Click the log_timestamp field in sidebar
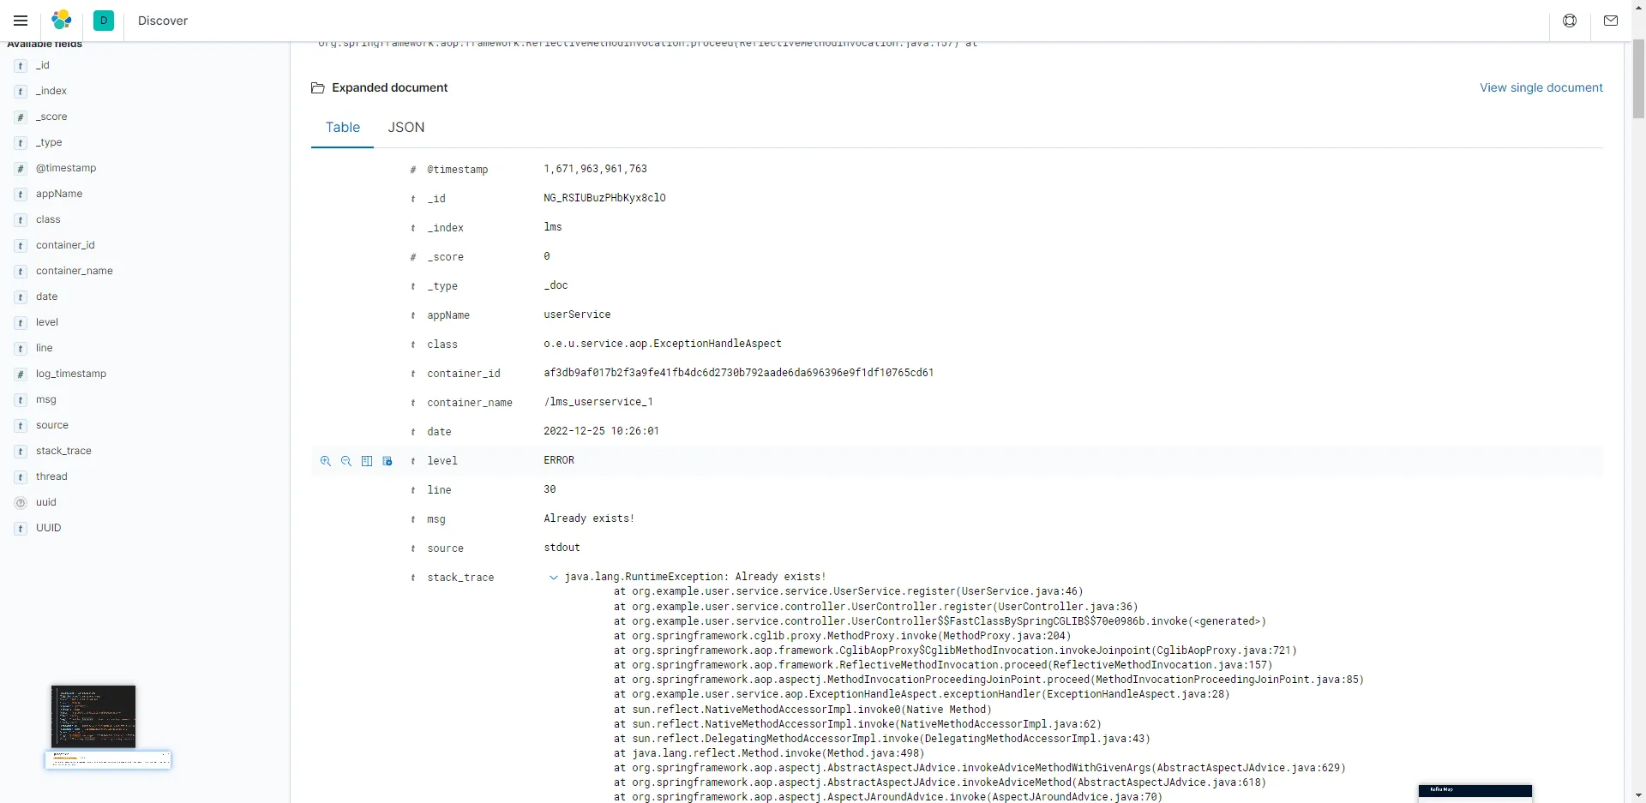The height and width of the screenshot is (803, 1646). click(x=71, y=374)
